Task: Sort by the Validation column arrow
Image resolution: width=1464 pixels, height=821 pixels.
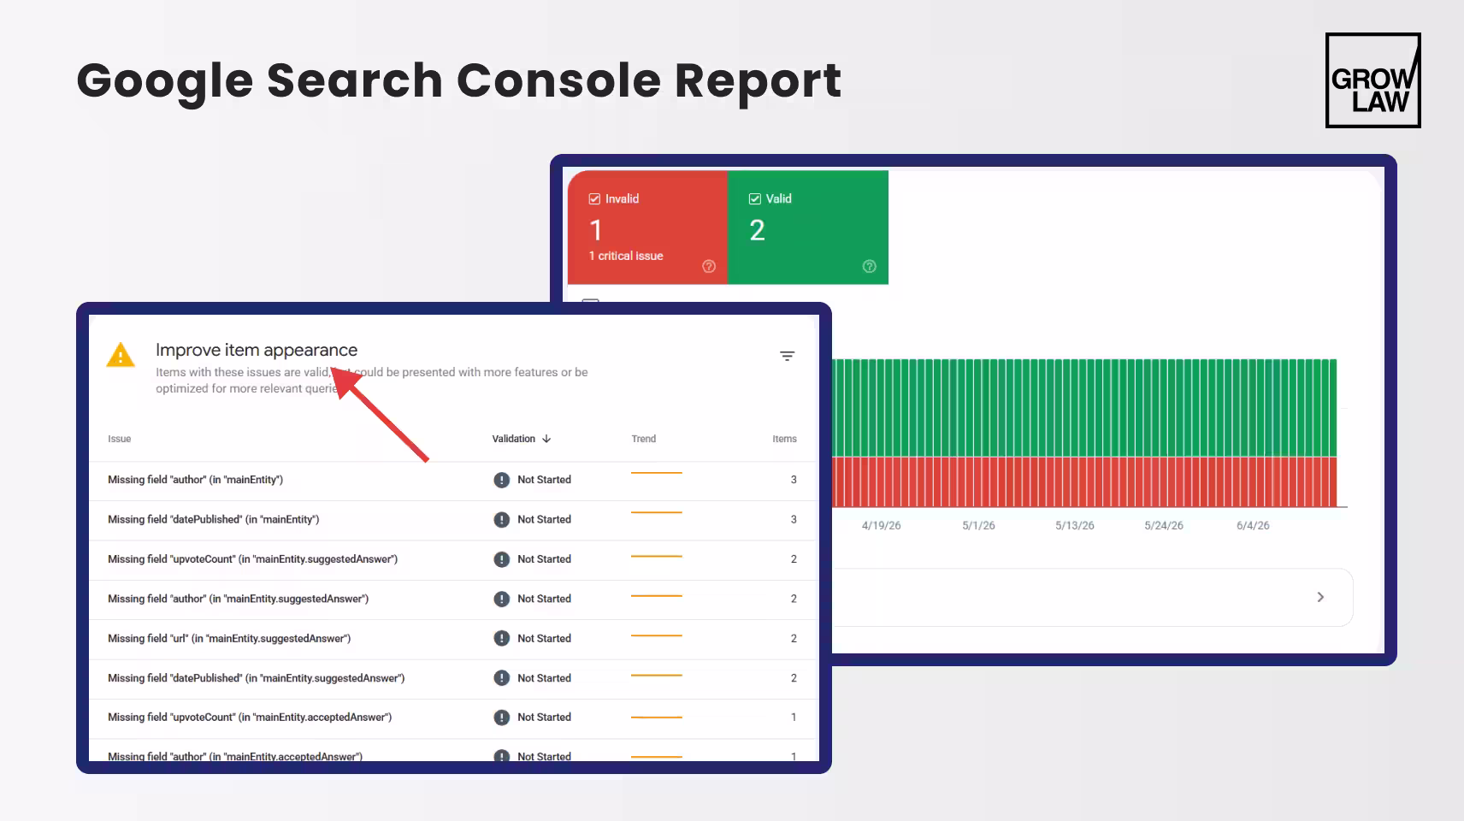Action: click(x=546, y=439)
